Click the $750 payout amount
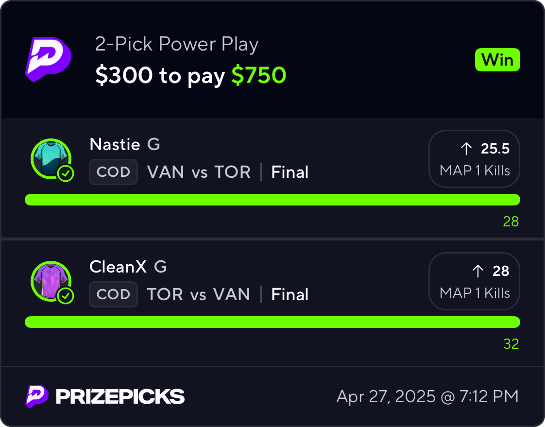The height and width of the screenshot is (427, 545). click(x=258, y=75)
